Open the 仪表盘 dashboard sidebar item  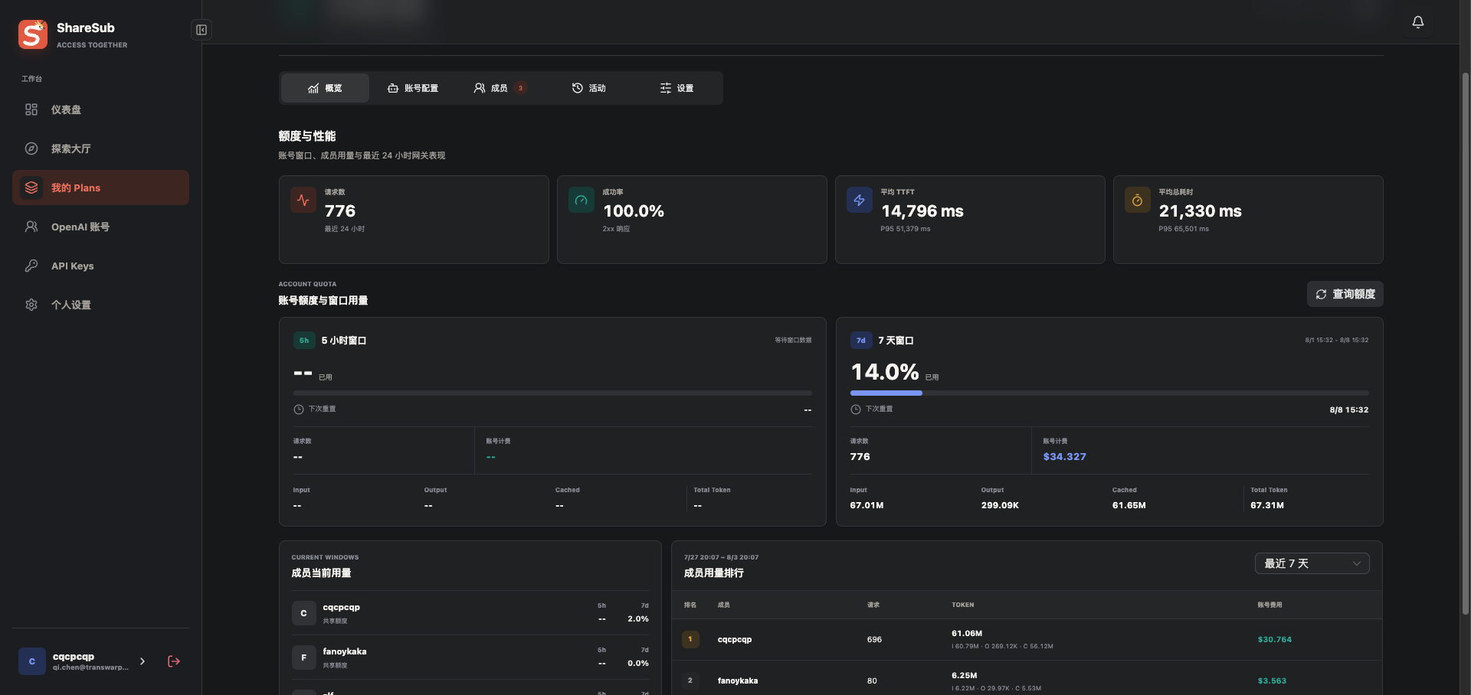[x=100, y=109]
